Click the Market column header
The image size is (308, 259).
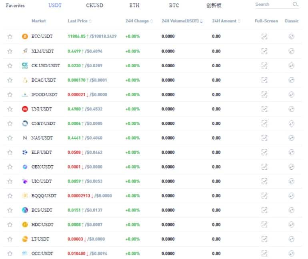pos(39,21)
